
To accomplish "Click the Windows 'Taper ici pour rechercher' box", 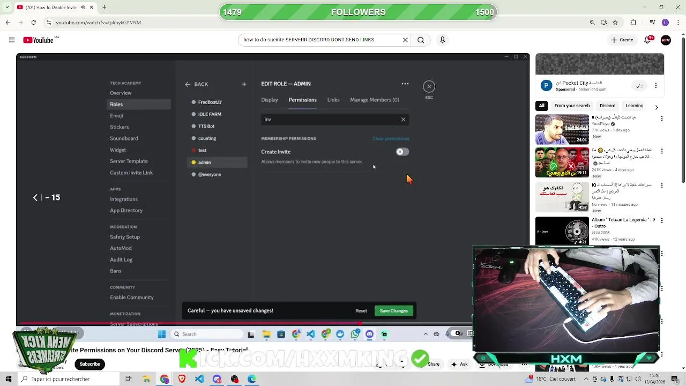I will point(68,379).
